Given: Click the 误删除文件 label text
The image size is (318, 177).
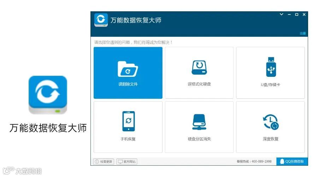Looking at the screenshot, I should pos(128,84).
